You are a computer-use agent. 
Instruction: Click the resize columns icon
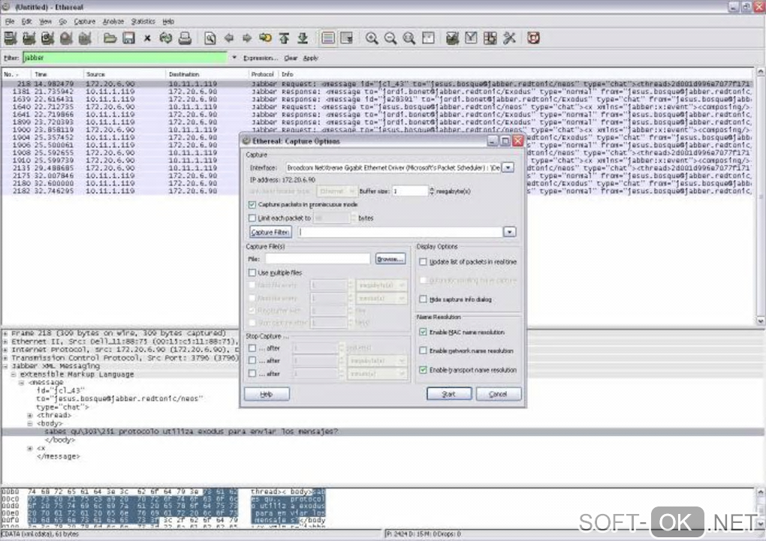coord(428,38)
